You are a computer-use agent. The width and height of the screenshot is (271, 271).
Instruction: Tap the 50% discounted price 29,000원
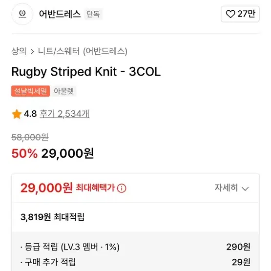[67, 153]
